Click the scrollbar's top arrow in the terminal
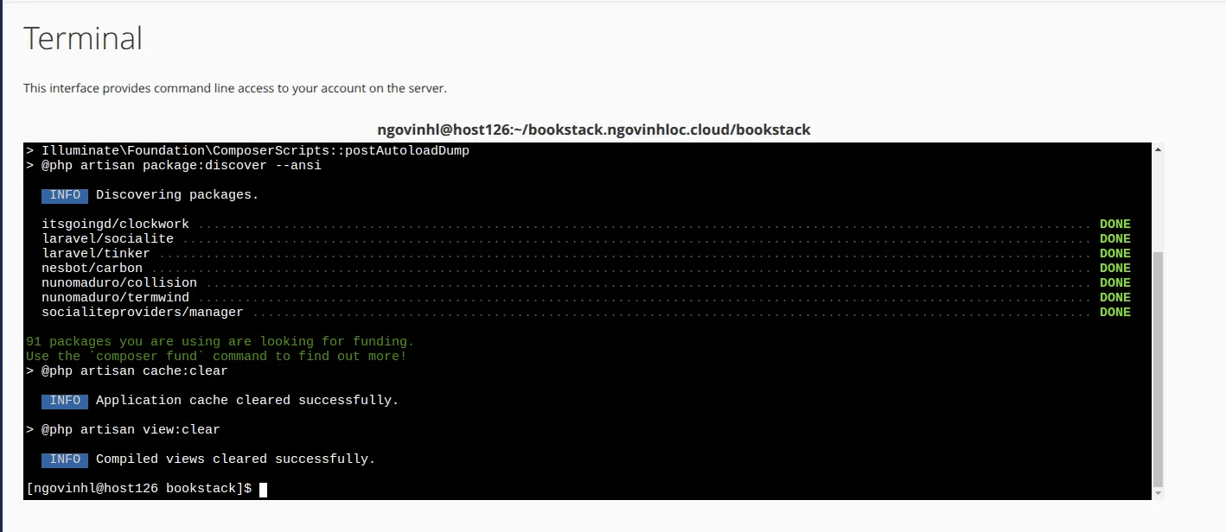Viewport: 1226px width, 532px height. pyautogui.click(x=1156, y=149)
